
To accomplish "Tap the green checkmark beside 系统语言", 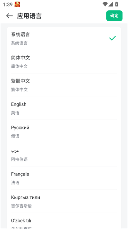I will pyautogui.click(x=112, y=38).
